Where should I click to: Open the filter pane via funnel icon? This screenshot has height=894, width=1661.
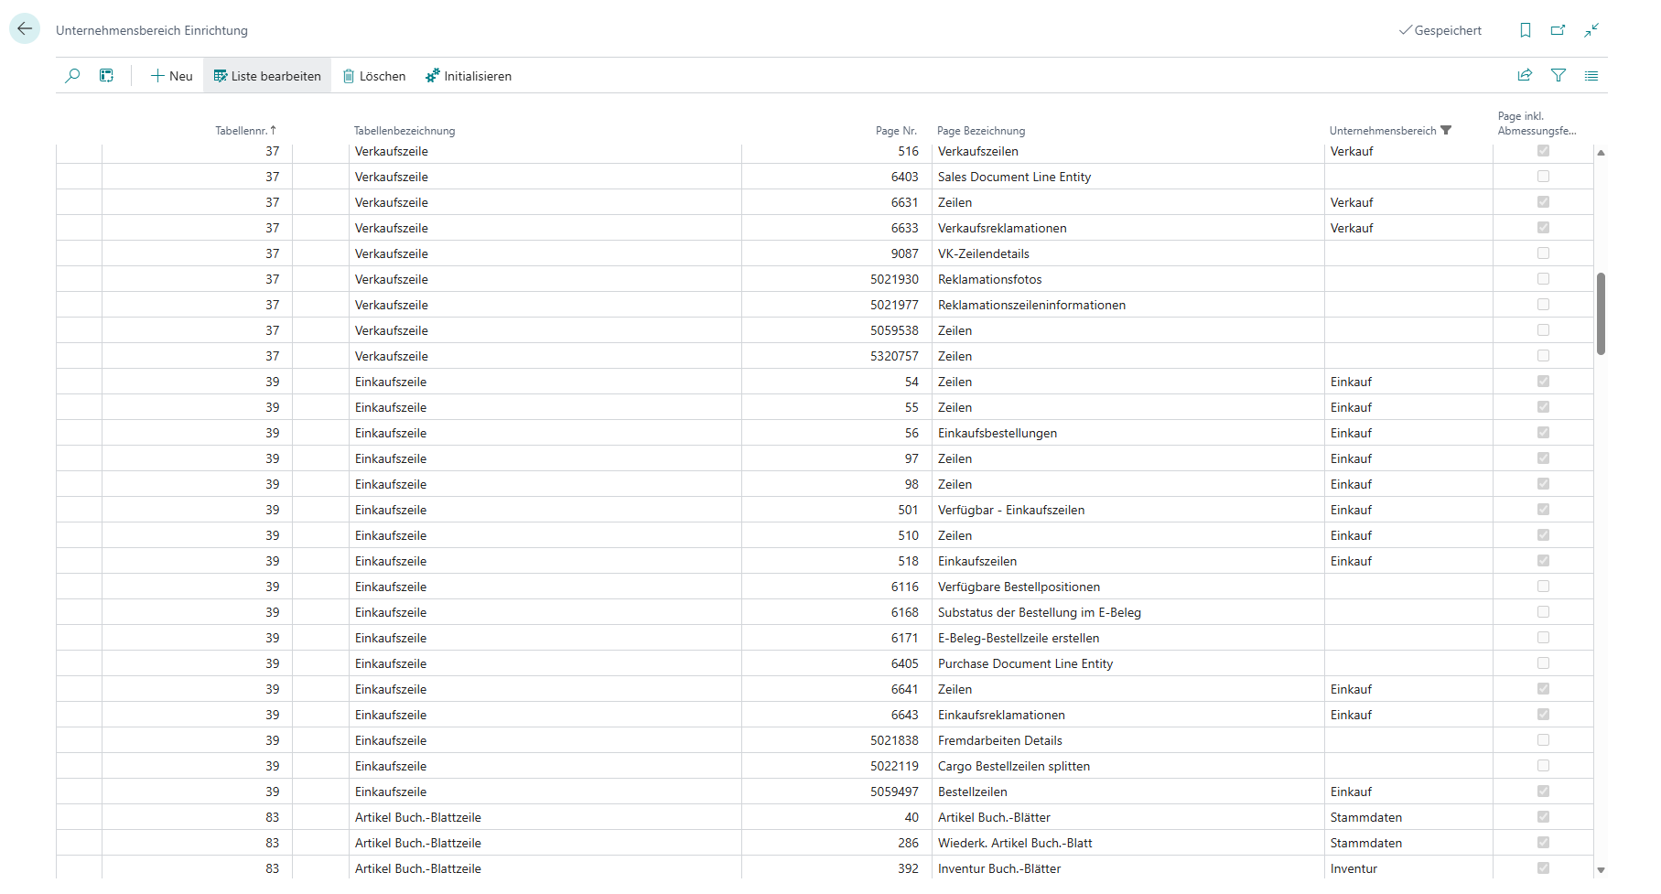tap(1559, 76)
